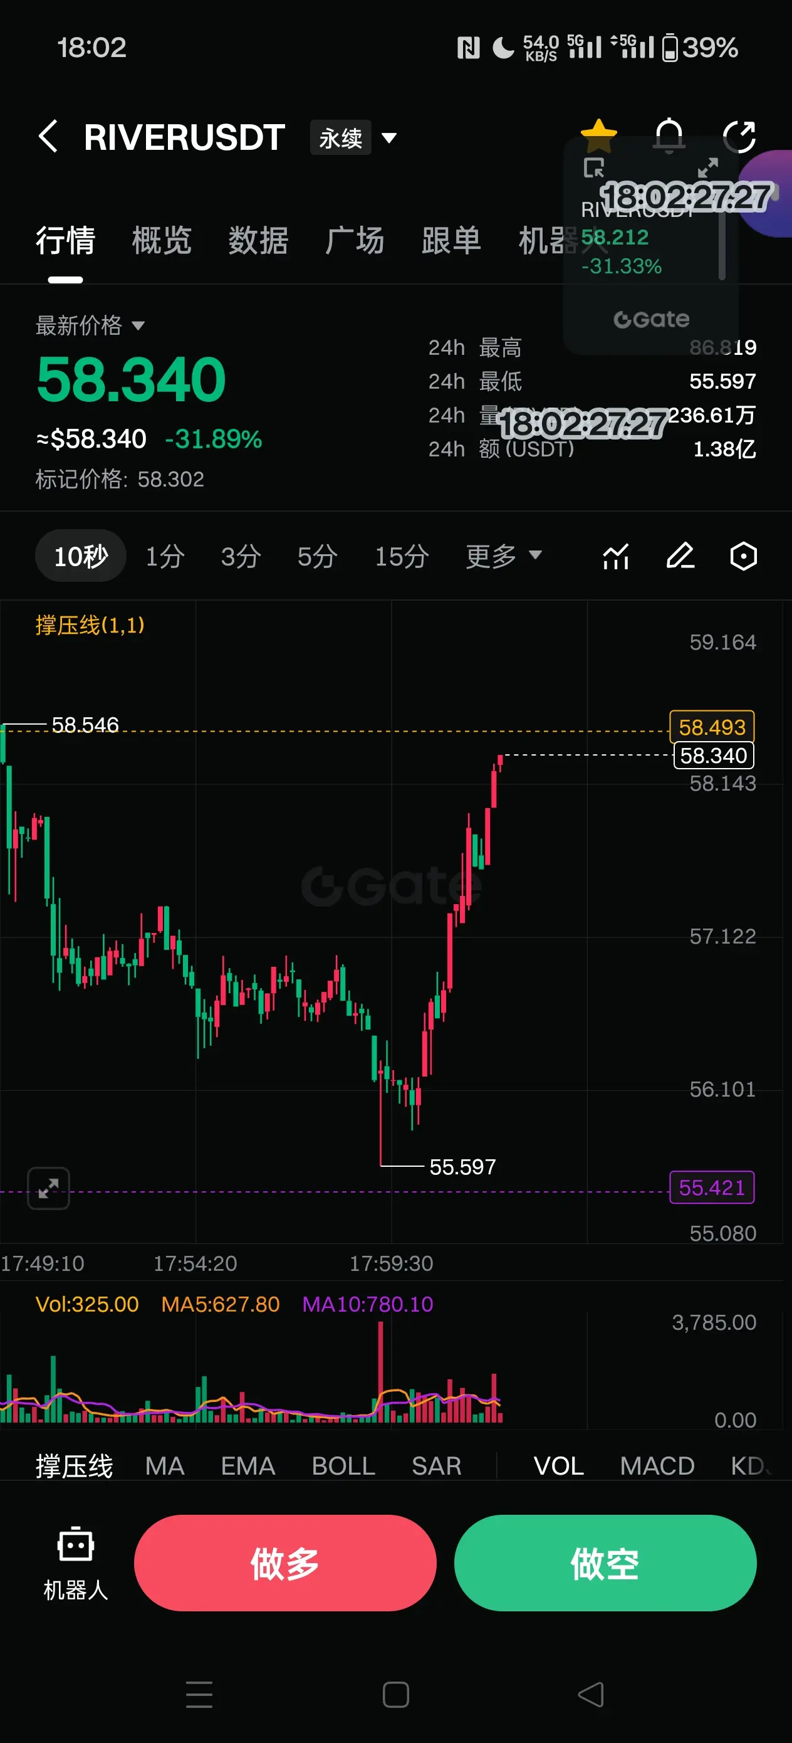Tap the 24h 最低 value 55.597

pyautogui.click(x=722, y=382)
